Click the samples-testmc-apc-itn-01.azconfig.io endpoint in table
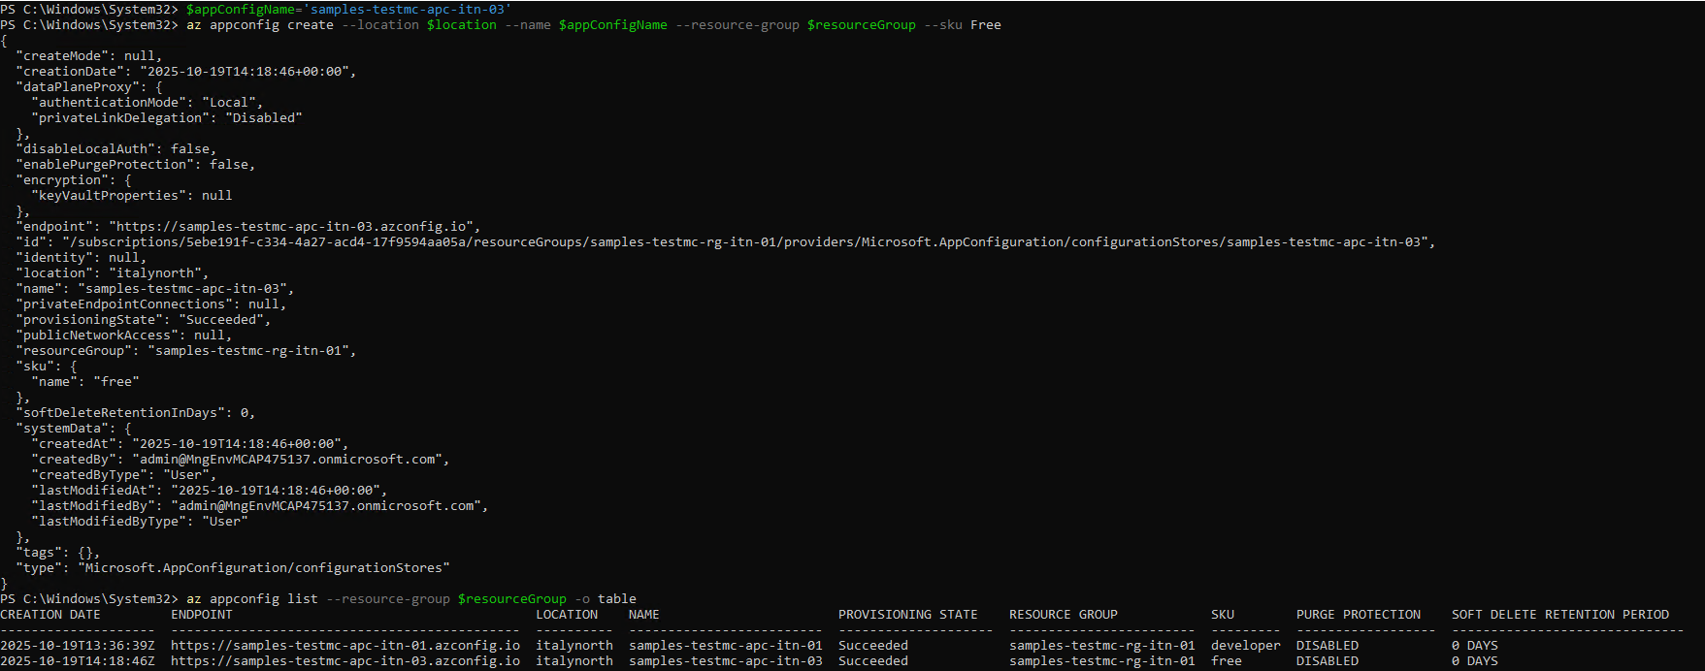This screenshot has height=671, width=1705. 344,646
